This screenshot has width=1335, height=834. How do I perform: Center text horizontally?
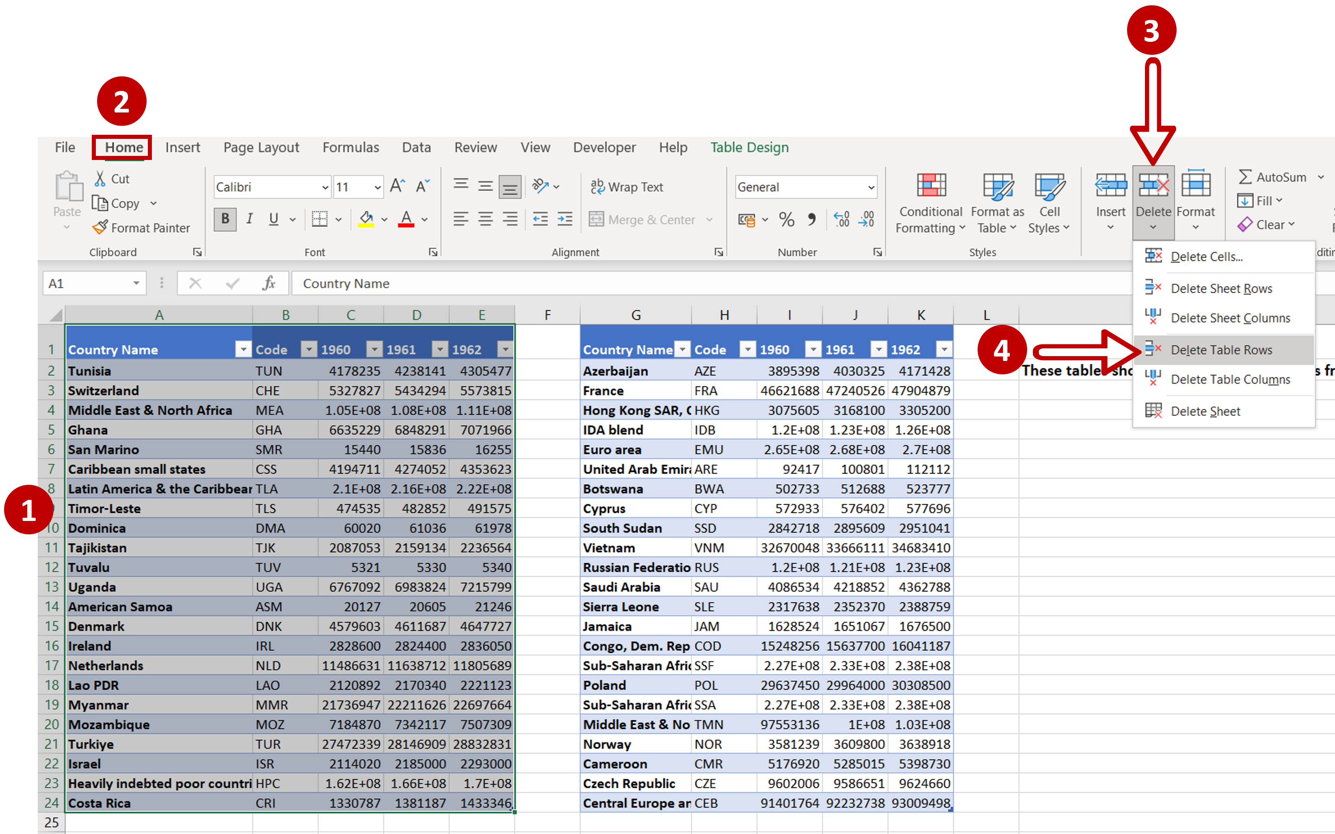(485, 219)
